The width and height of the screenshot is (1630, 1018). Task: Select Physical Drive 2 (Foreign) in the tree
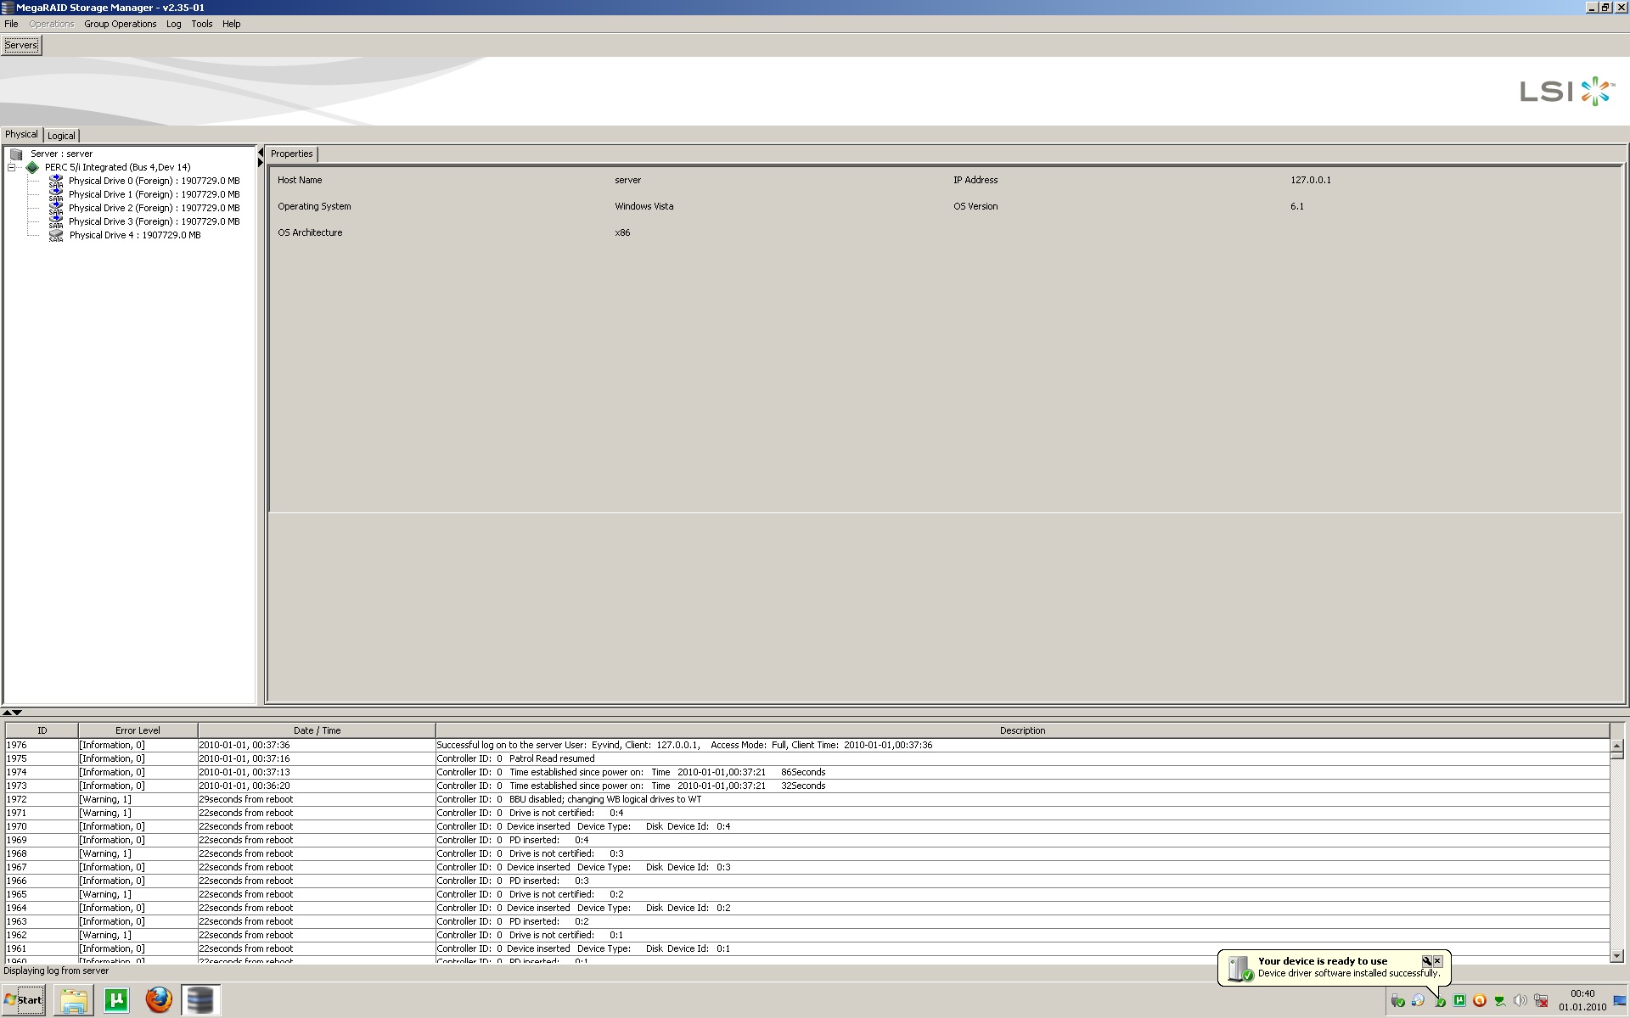pyautogui.click(x=155, y=209)
